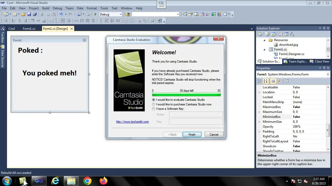Click View Designer icon in Solution Explorer
The width and height of the screenshot is (332, 186).
(286, 34)
